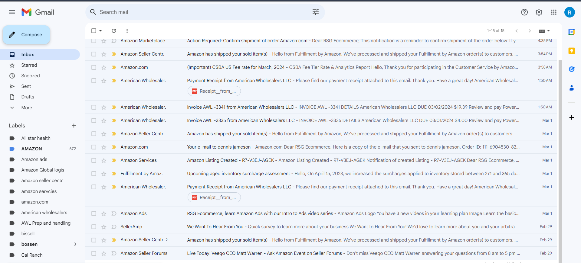This screenshot has height=263, width=581.
Task: Open the Inbox folder
Action: (x=40, y=55)
